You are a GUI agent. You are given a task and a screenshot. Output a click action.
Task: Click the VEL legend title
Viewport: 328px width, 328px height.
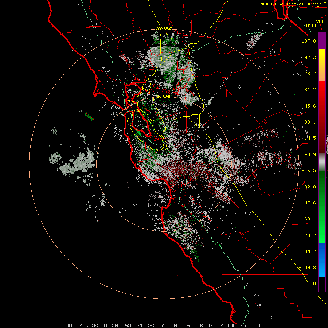tap(320, 22)
